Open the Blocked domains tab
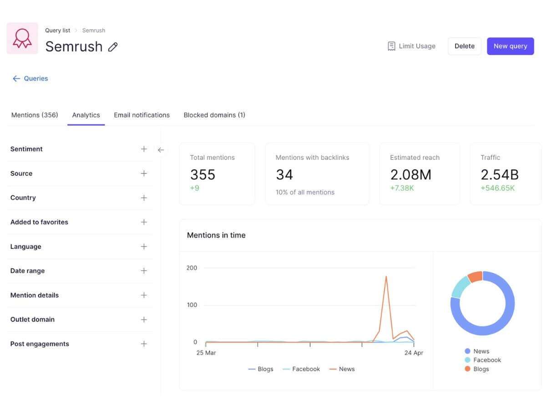The width and height of the screenshot is (546, 409). tap(214, 115)
